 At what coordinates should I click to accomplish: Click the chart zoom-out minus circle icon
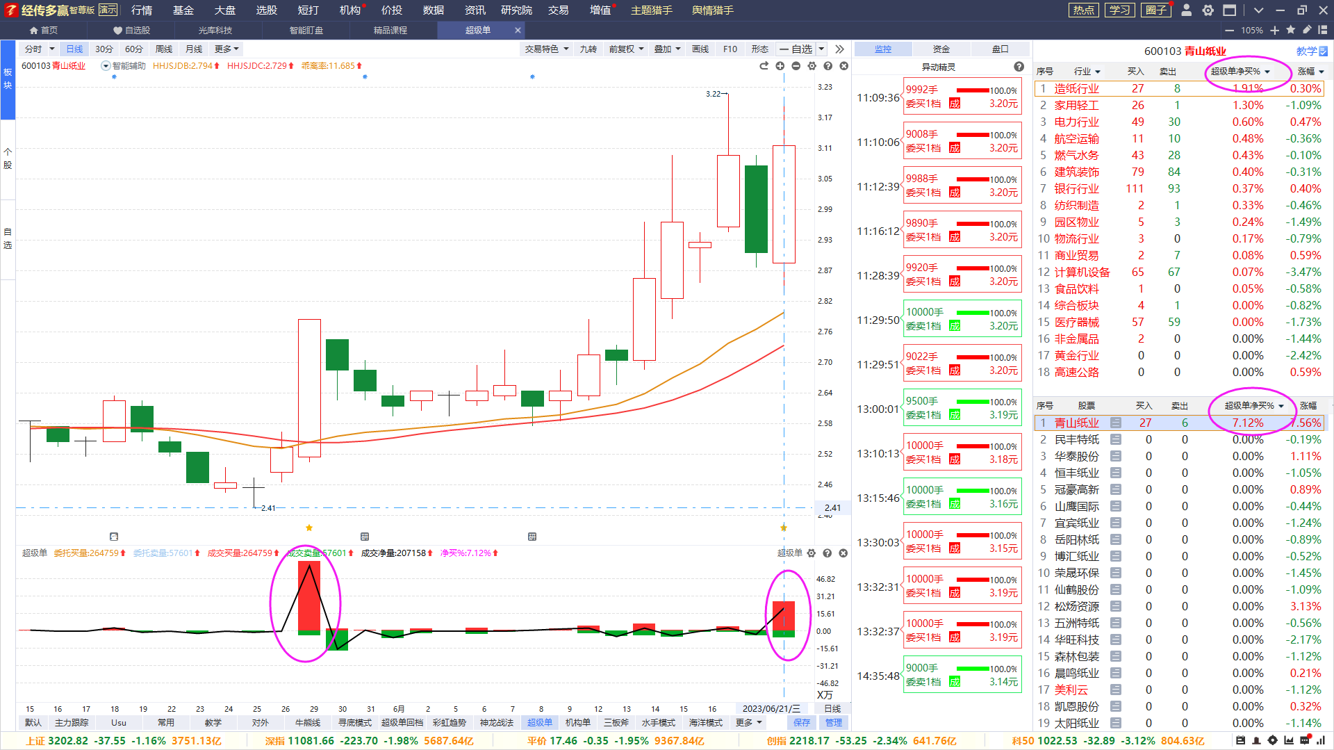click(x=796, y=66)
